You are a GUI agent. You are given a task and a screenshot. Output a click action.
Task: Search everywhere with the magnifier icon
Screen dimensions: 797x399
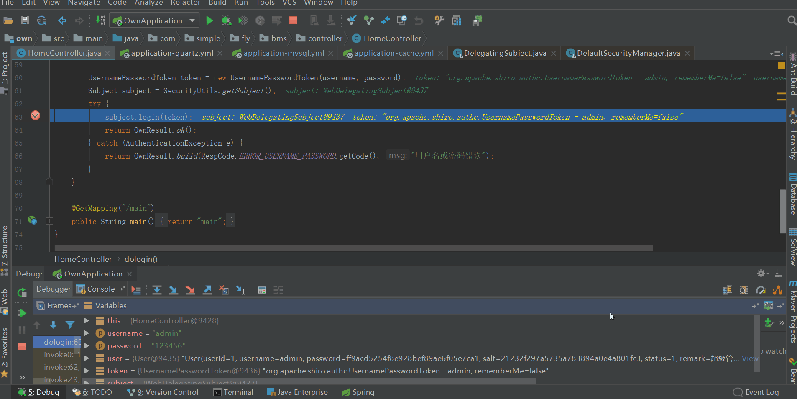point(791,20)
